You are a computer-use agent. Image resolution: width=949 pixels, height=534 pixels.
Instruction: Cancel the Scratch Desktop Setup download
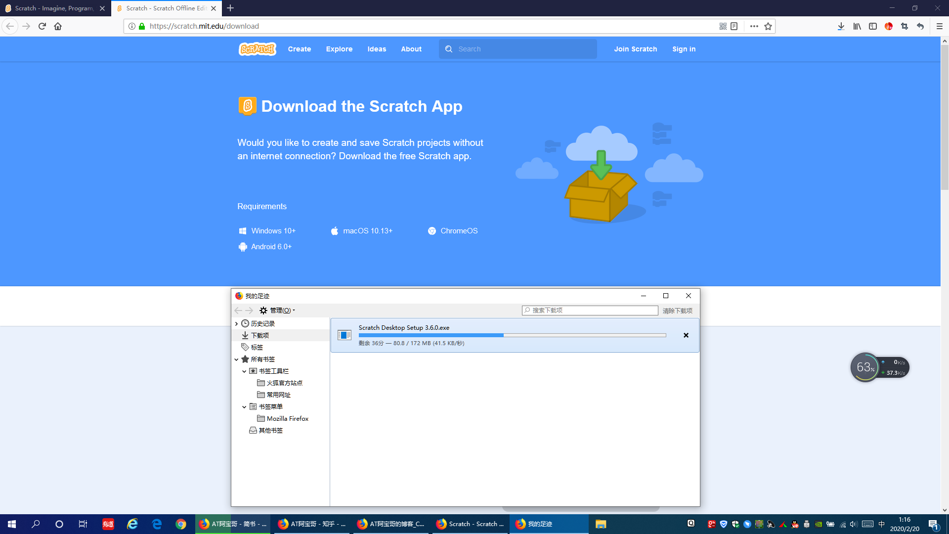686,335
